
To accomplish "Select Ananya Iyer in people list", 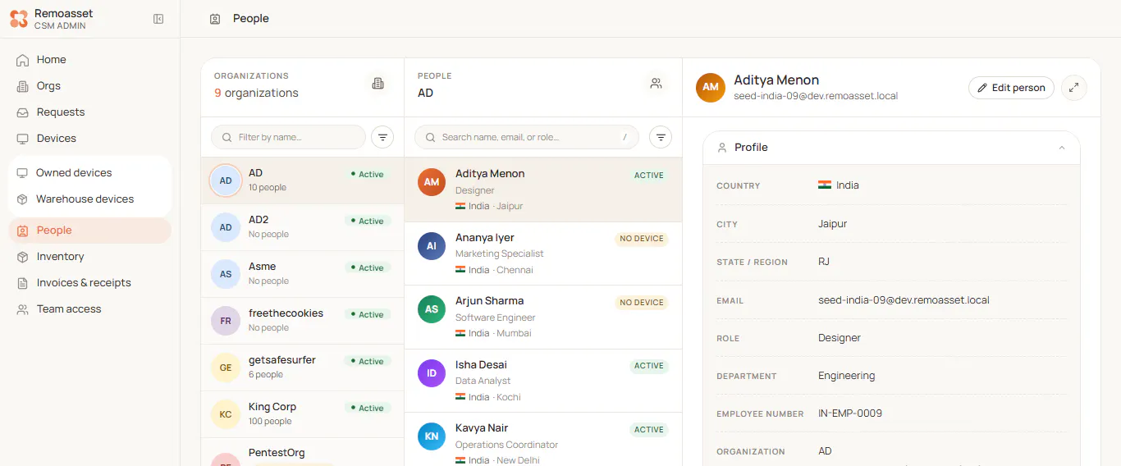I will click(543, 254).
